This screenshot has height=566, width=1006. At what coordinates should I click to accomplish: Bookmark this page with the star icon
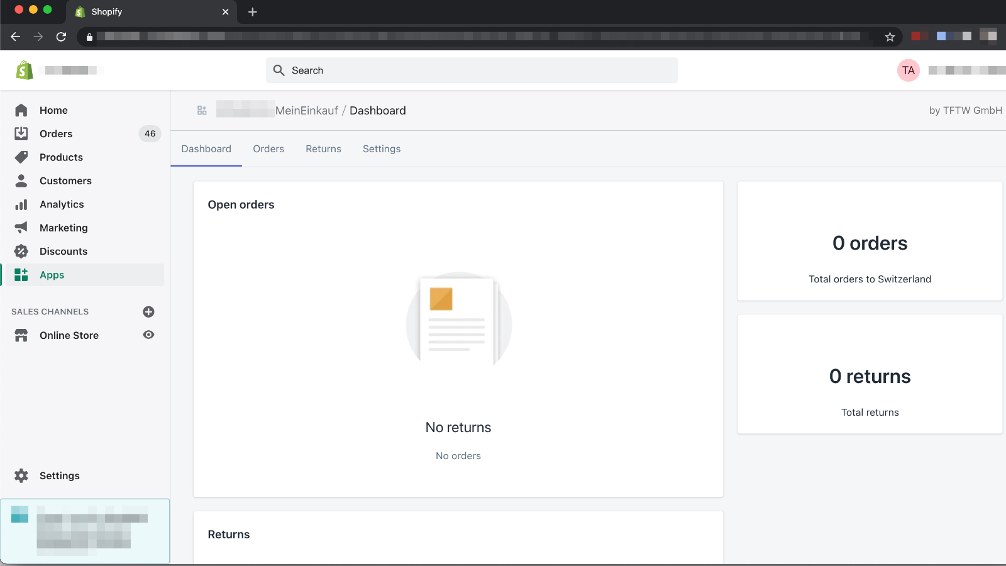tap(890, 37)
